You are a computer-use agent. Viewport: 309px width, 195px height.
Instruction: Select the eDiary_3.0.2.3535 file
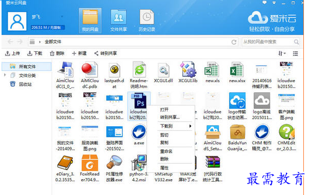coord(65,168)
